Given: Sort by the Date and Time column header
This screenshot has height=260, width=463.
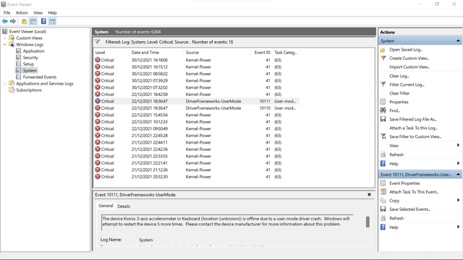Looking at the screenshot, I should point(156,53).
